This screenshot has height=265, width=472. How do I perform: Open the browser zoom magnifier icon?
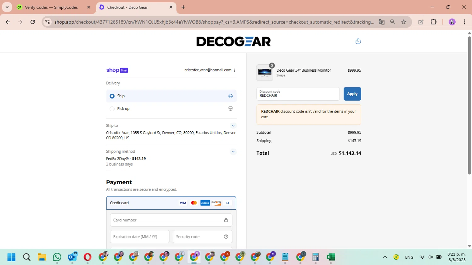coord(392,22)
